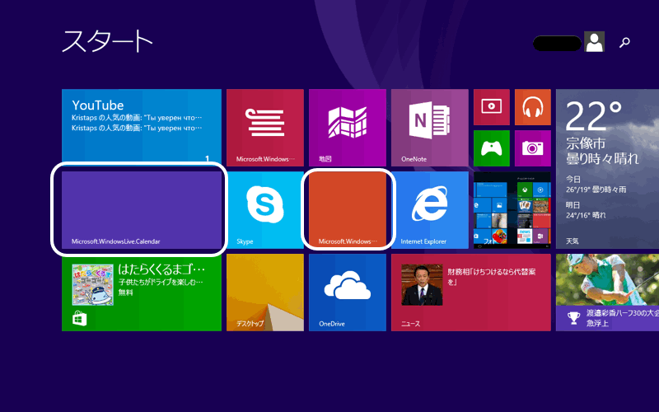Open the Skype tile
659x412 pixels.
[264, 209]
